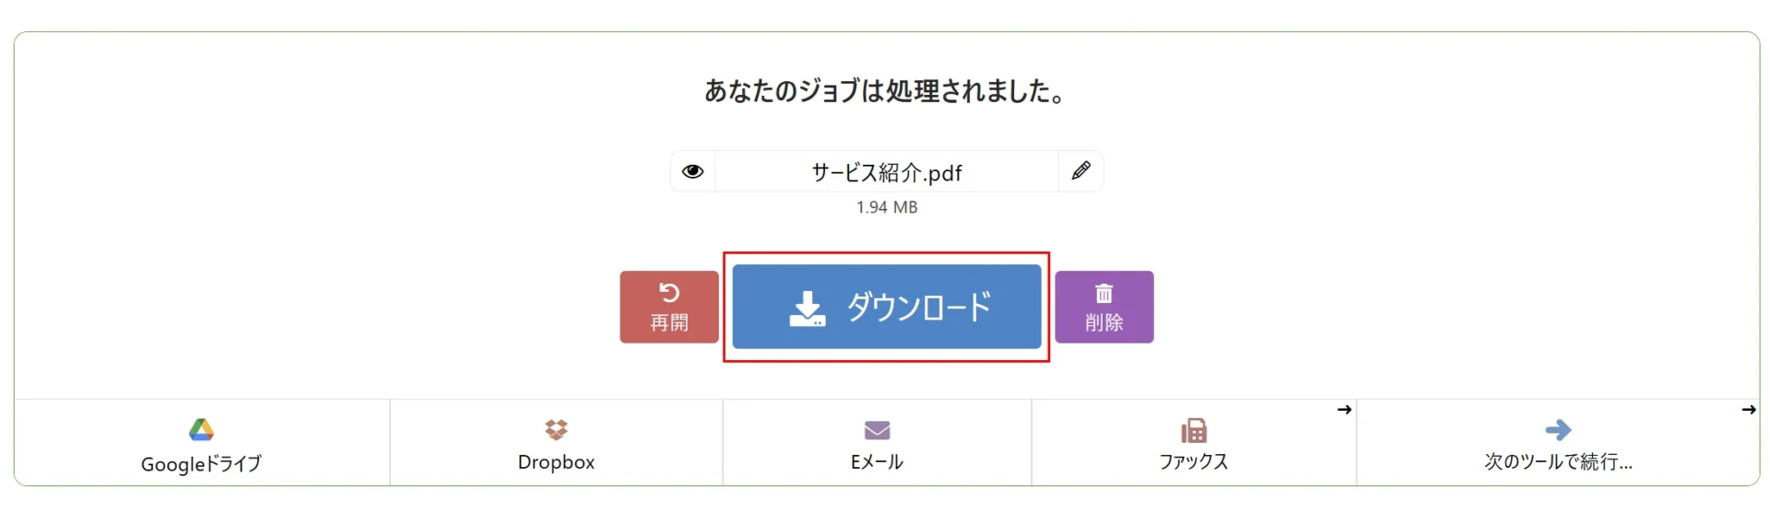Select the Eメール text label
This screenshot has height=512, width=1770.
click(877, 462)
